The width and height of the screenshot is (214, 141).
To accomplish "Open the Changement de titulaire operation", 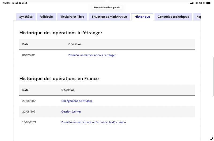I will (x=77, y=101).
